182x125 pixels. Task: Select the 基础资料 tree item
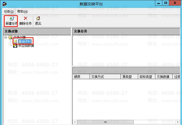coord(24,41)
